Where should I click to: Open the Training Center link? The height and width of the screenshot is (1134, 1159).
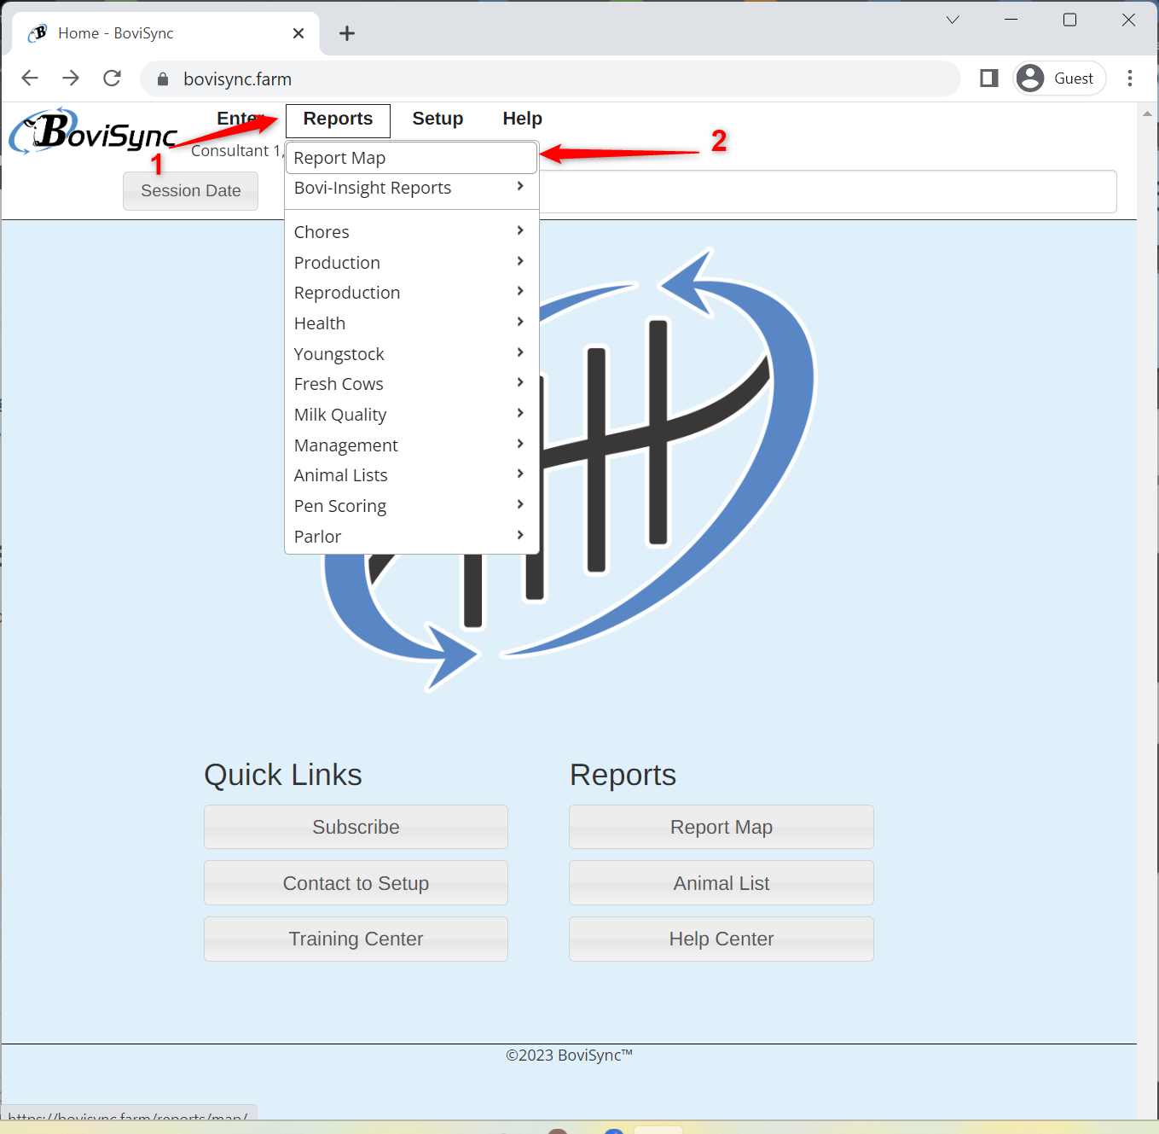pyautogui.click(x=356, y=939)
